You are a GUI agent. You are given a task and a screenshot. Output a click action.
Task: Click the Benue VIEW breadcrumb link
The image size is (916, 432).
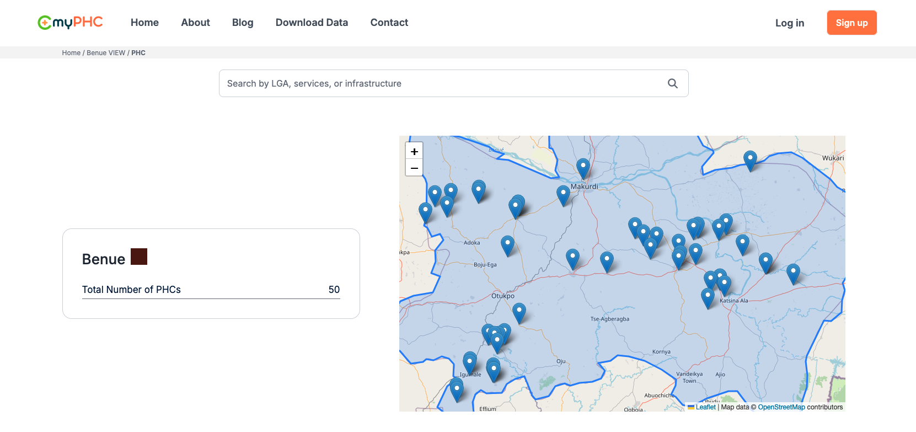point(106,53)
